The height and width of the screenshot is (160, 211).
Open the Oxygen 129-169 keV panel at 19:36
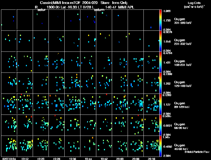click(x=72, y=83)
